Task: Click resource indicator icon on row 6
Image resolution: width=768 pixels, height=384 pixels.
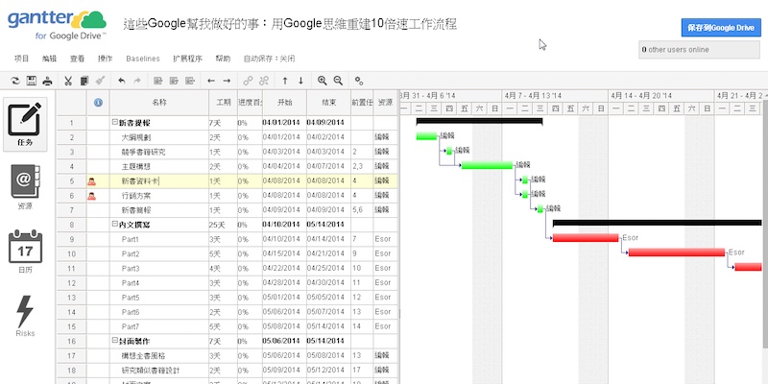Action: click(x=91, y=197)
